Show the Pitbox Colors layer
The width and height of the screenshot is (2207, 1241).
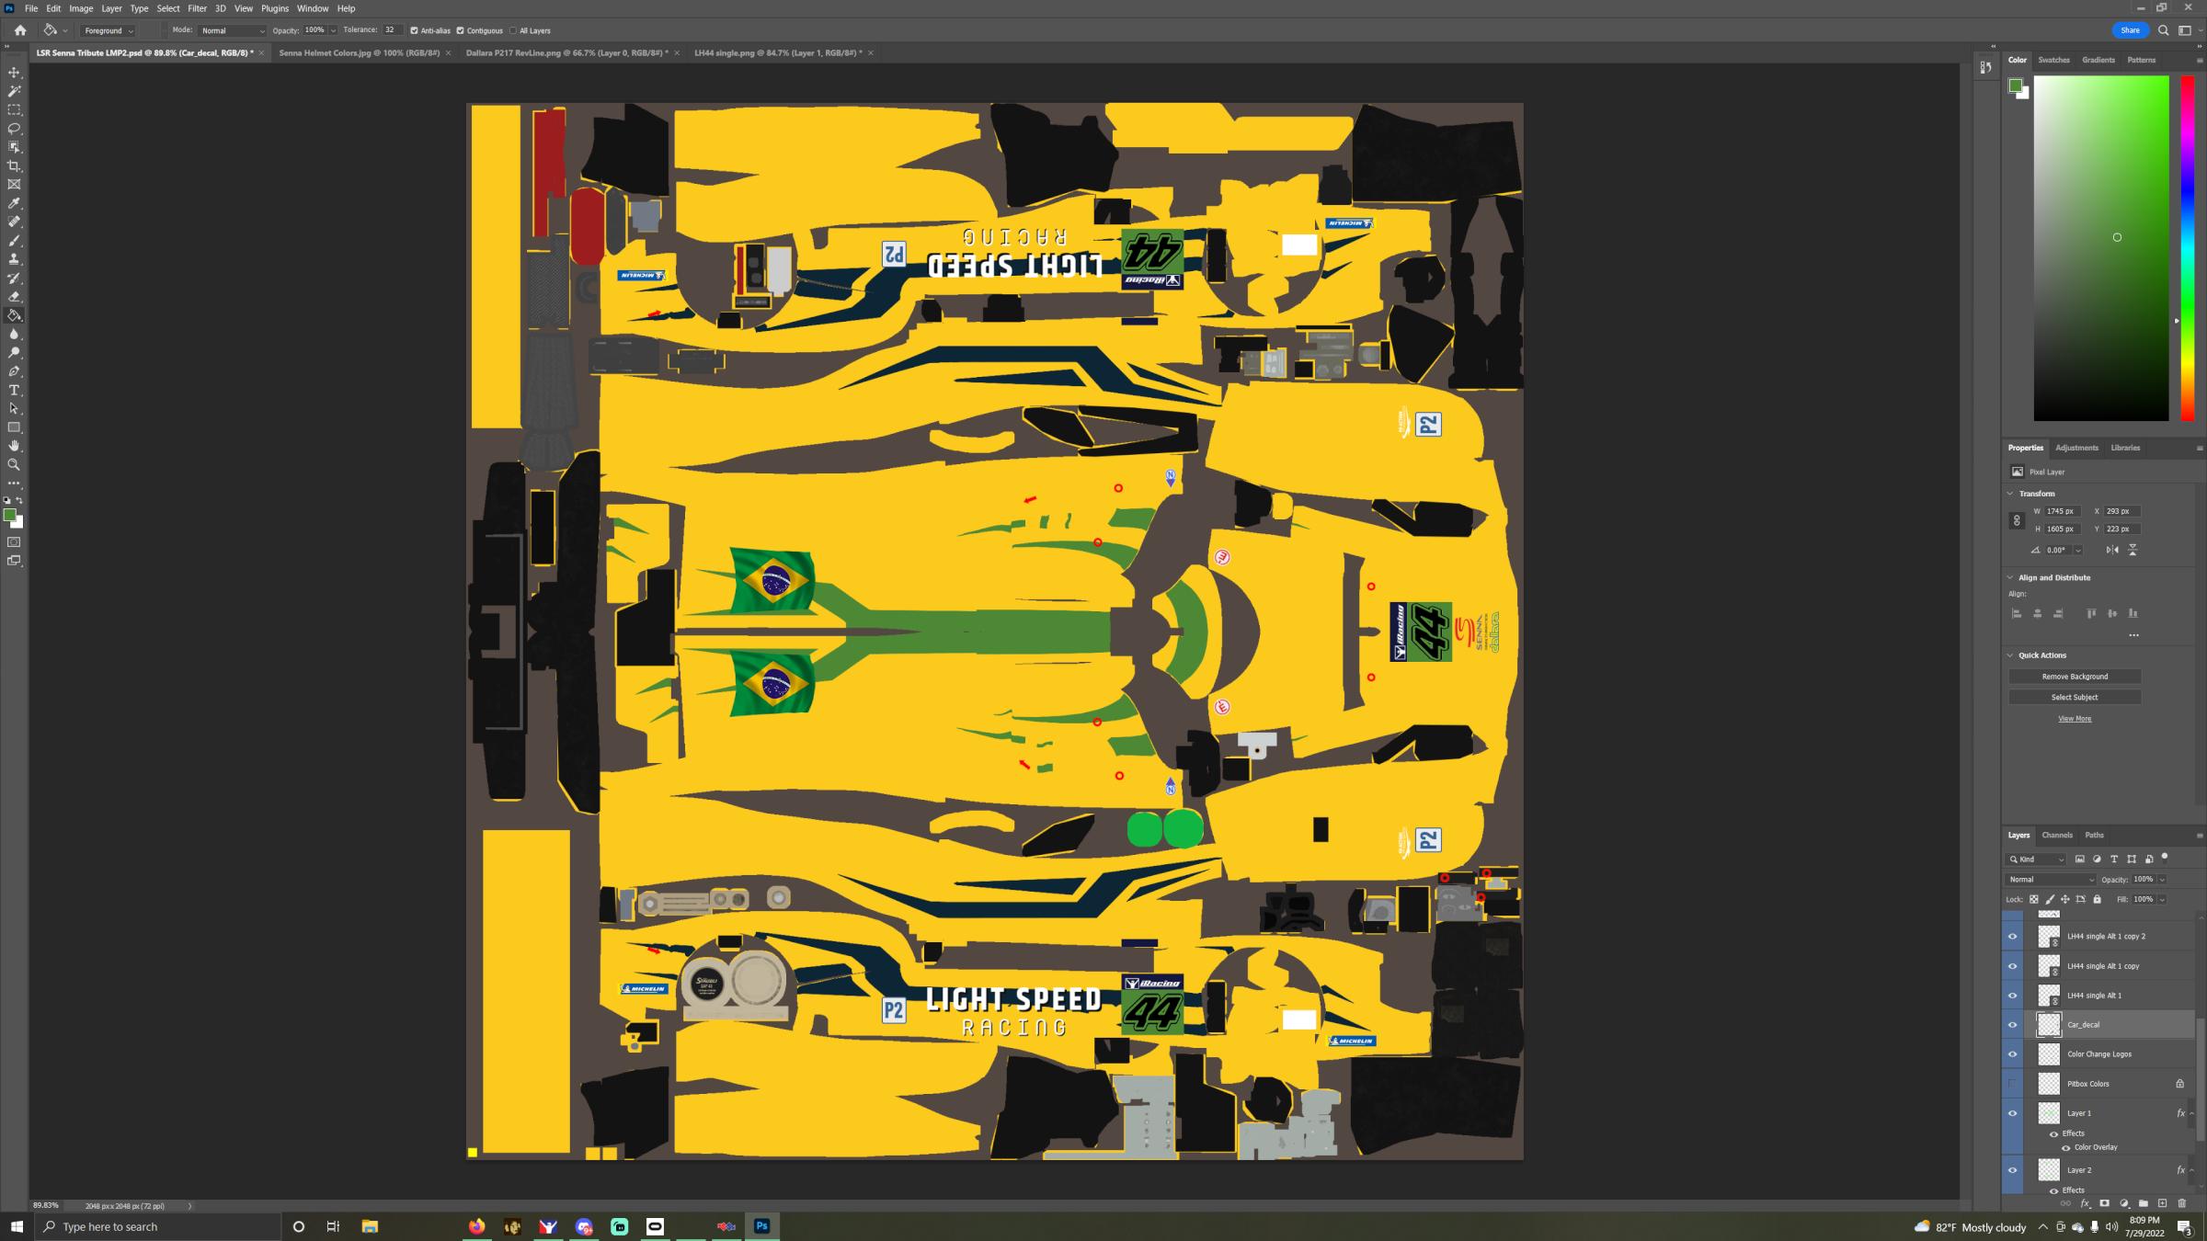click(2013, 1083)
